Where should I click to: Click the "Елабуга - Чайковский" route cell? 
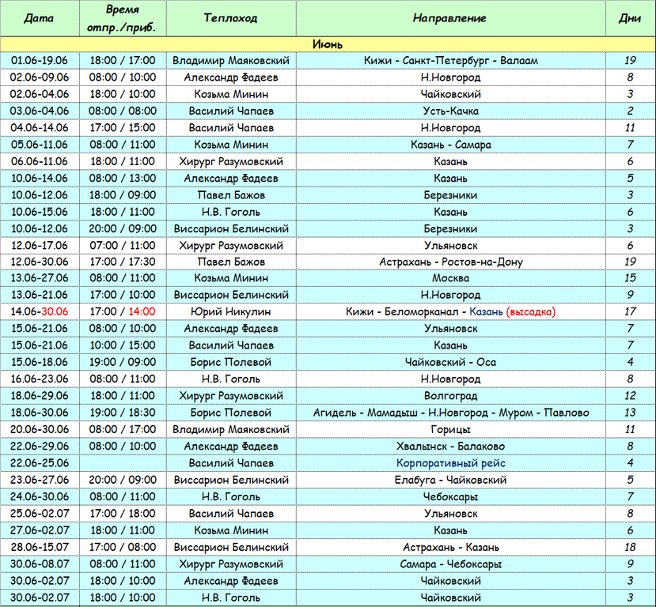(450, 480)
